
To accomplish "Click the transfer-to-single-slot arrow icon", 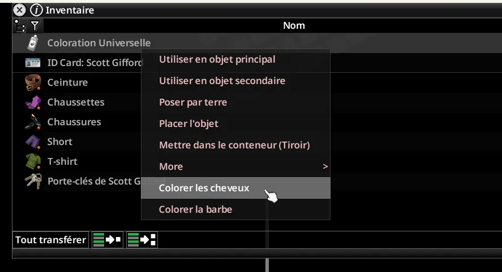I will (x=106, y=240).
